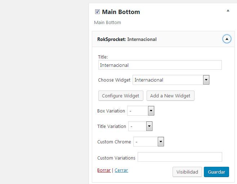Open the Visibilidad settings button

click(187, 172)
